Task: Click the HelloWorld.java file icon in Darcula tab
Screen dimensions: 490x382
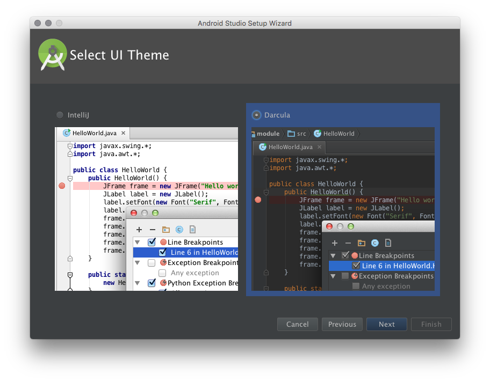Action: click(x=263, y=147)
